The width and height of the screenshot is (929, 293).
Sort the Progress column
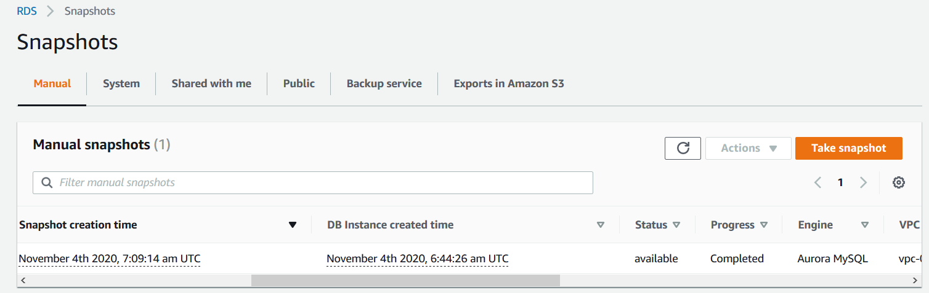764,225
